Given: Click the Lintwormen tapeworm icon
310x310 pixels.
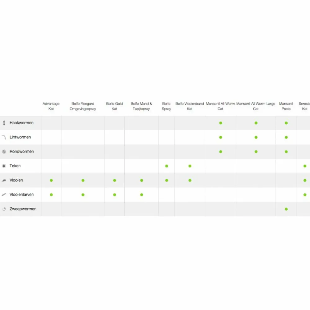Looking at the screenshot, I should tap(4, 137).
